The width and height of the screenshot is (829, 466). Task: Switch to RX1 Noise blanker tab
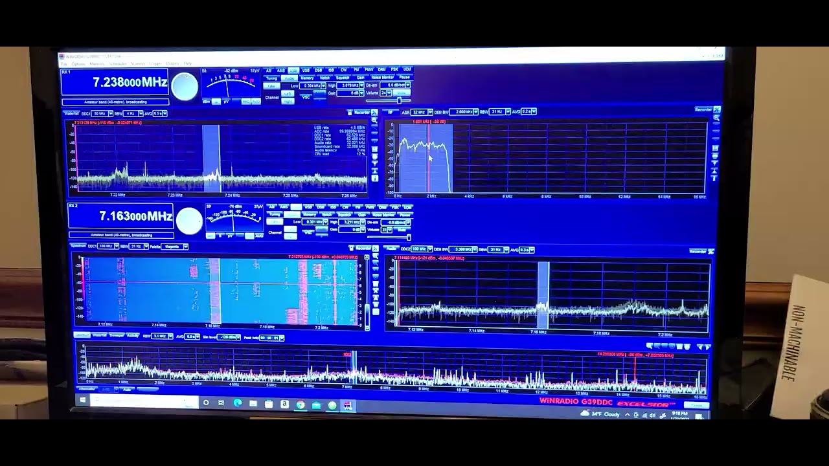point(382,78)
